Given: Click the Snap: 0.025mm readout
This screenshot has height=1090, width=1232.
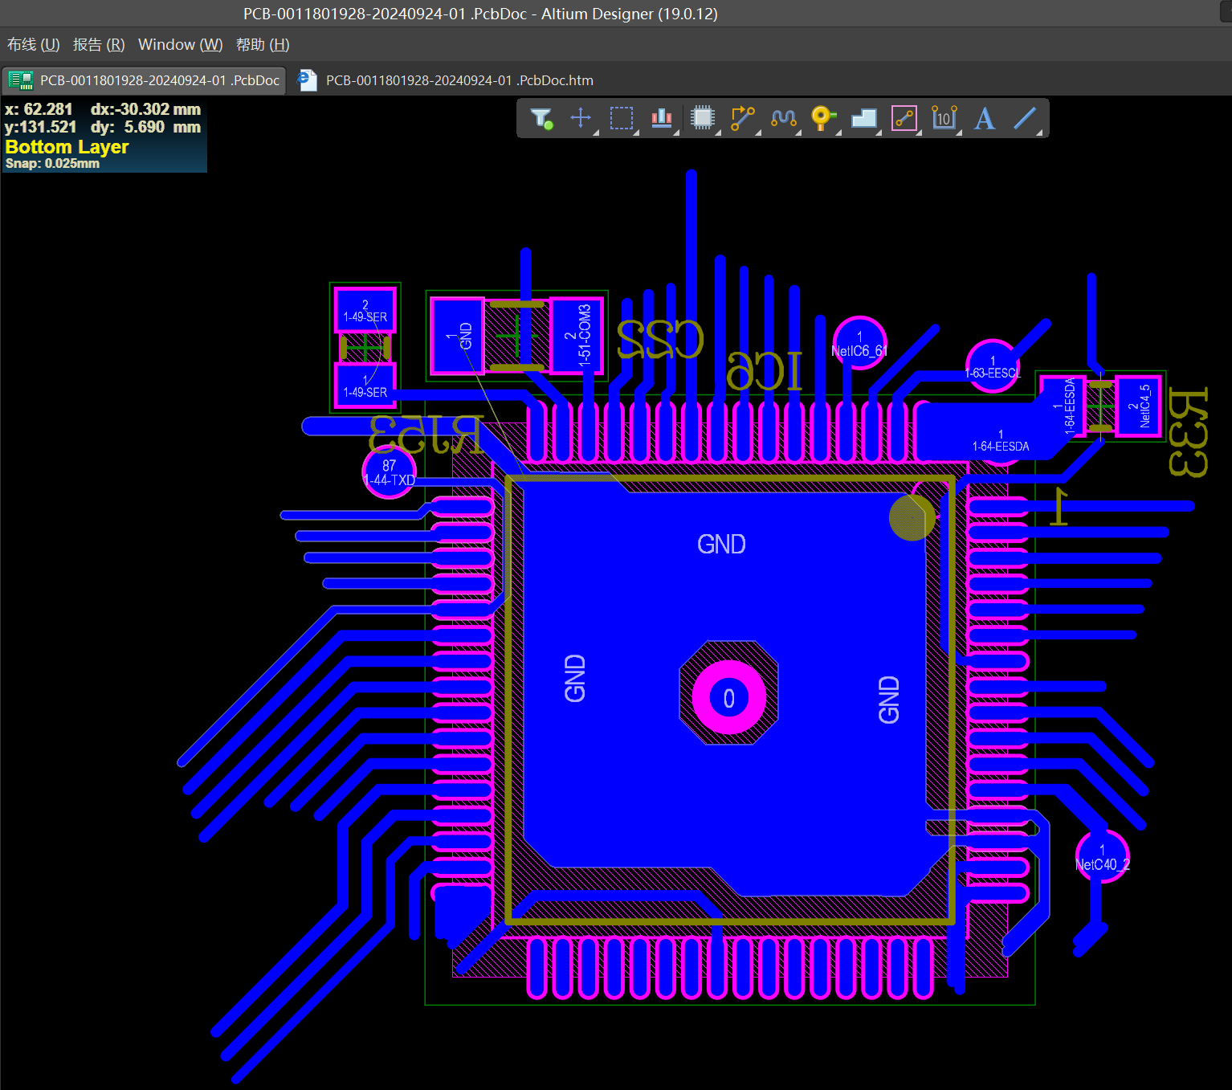Looking at the screenshot, I should pyautogui.click(x=52, y=163).
